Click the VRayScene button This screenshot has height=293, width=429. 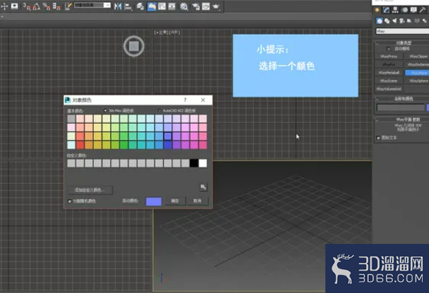[x=389, y=81]
